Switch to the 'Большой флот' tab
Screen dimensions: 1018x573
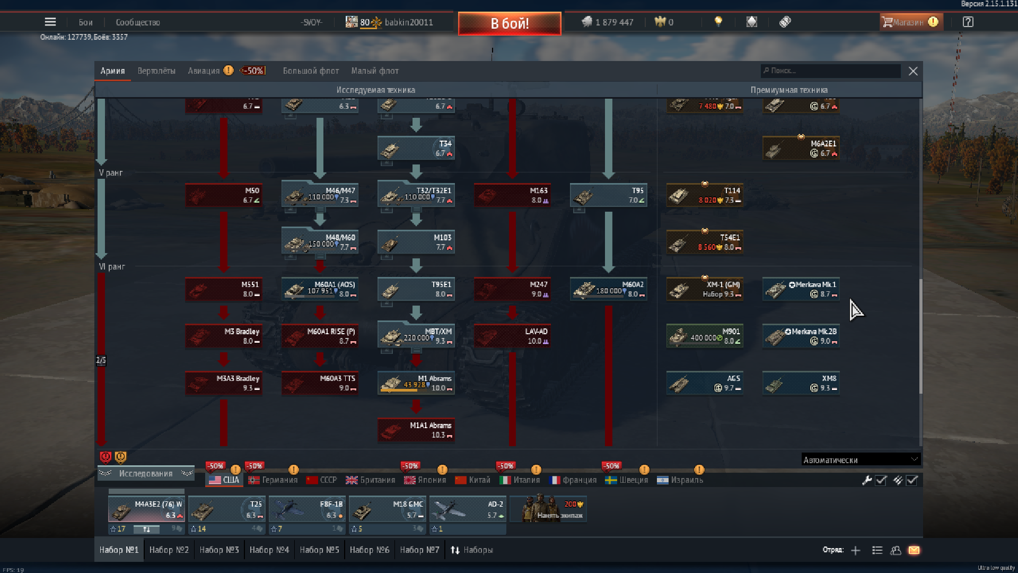(x=311, y=71)
